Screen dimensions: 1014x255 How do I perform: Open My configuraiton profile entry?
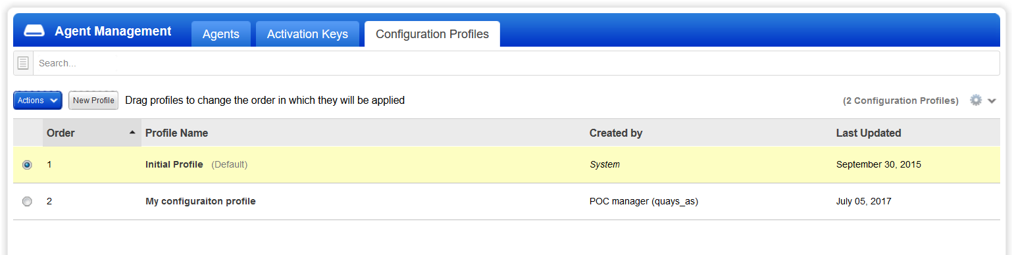coord(201,202)
